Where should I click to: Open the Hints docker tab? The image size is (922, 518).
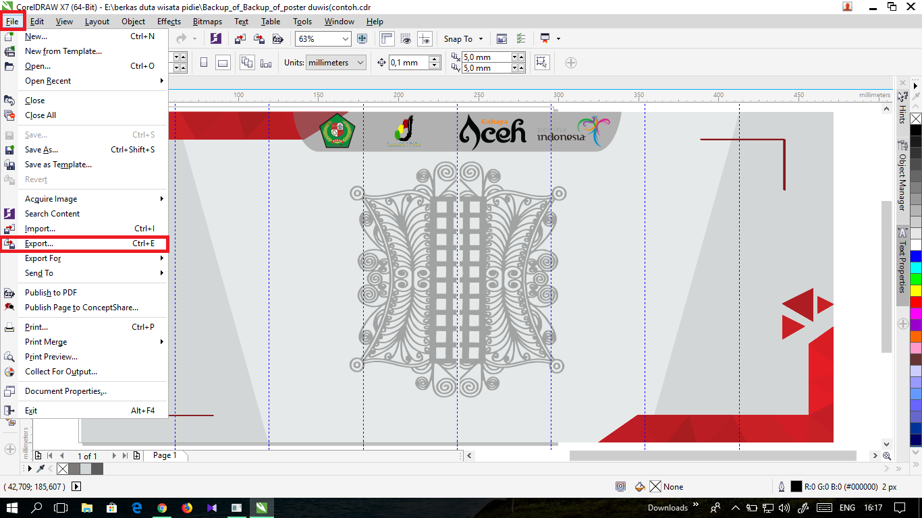[902, 107]
